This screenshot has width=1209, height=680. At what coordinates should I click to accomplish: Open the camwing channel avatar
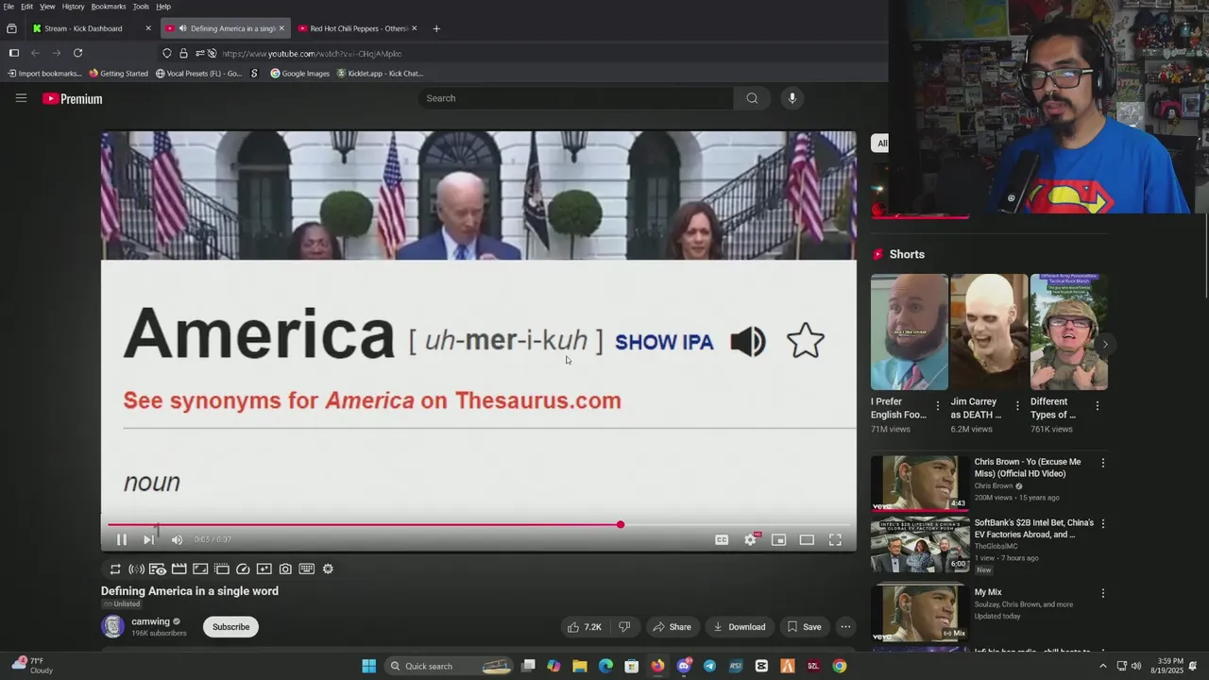coord(112,626)
